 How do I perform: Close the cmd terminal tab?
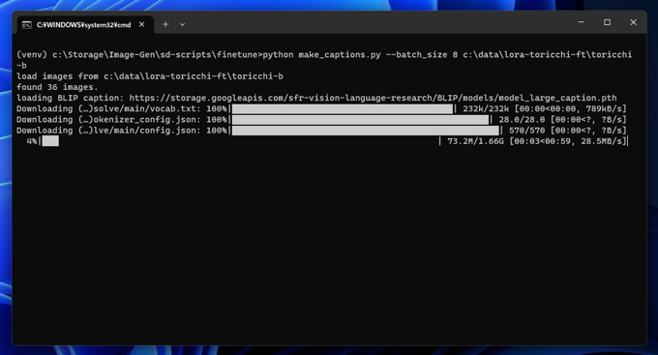142,25
